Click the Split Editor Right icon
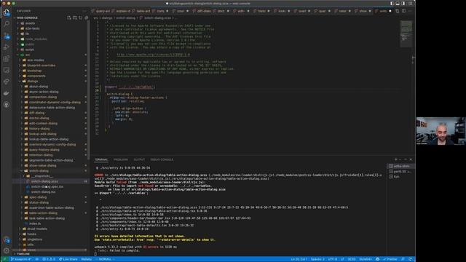 click(x=403, y=11)
